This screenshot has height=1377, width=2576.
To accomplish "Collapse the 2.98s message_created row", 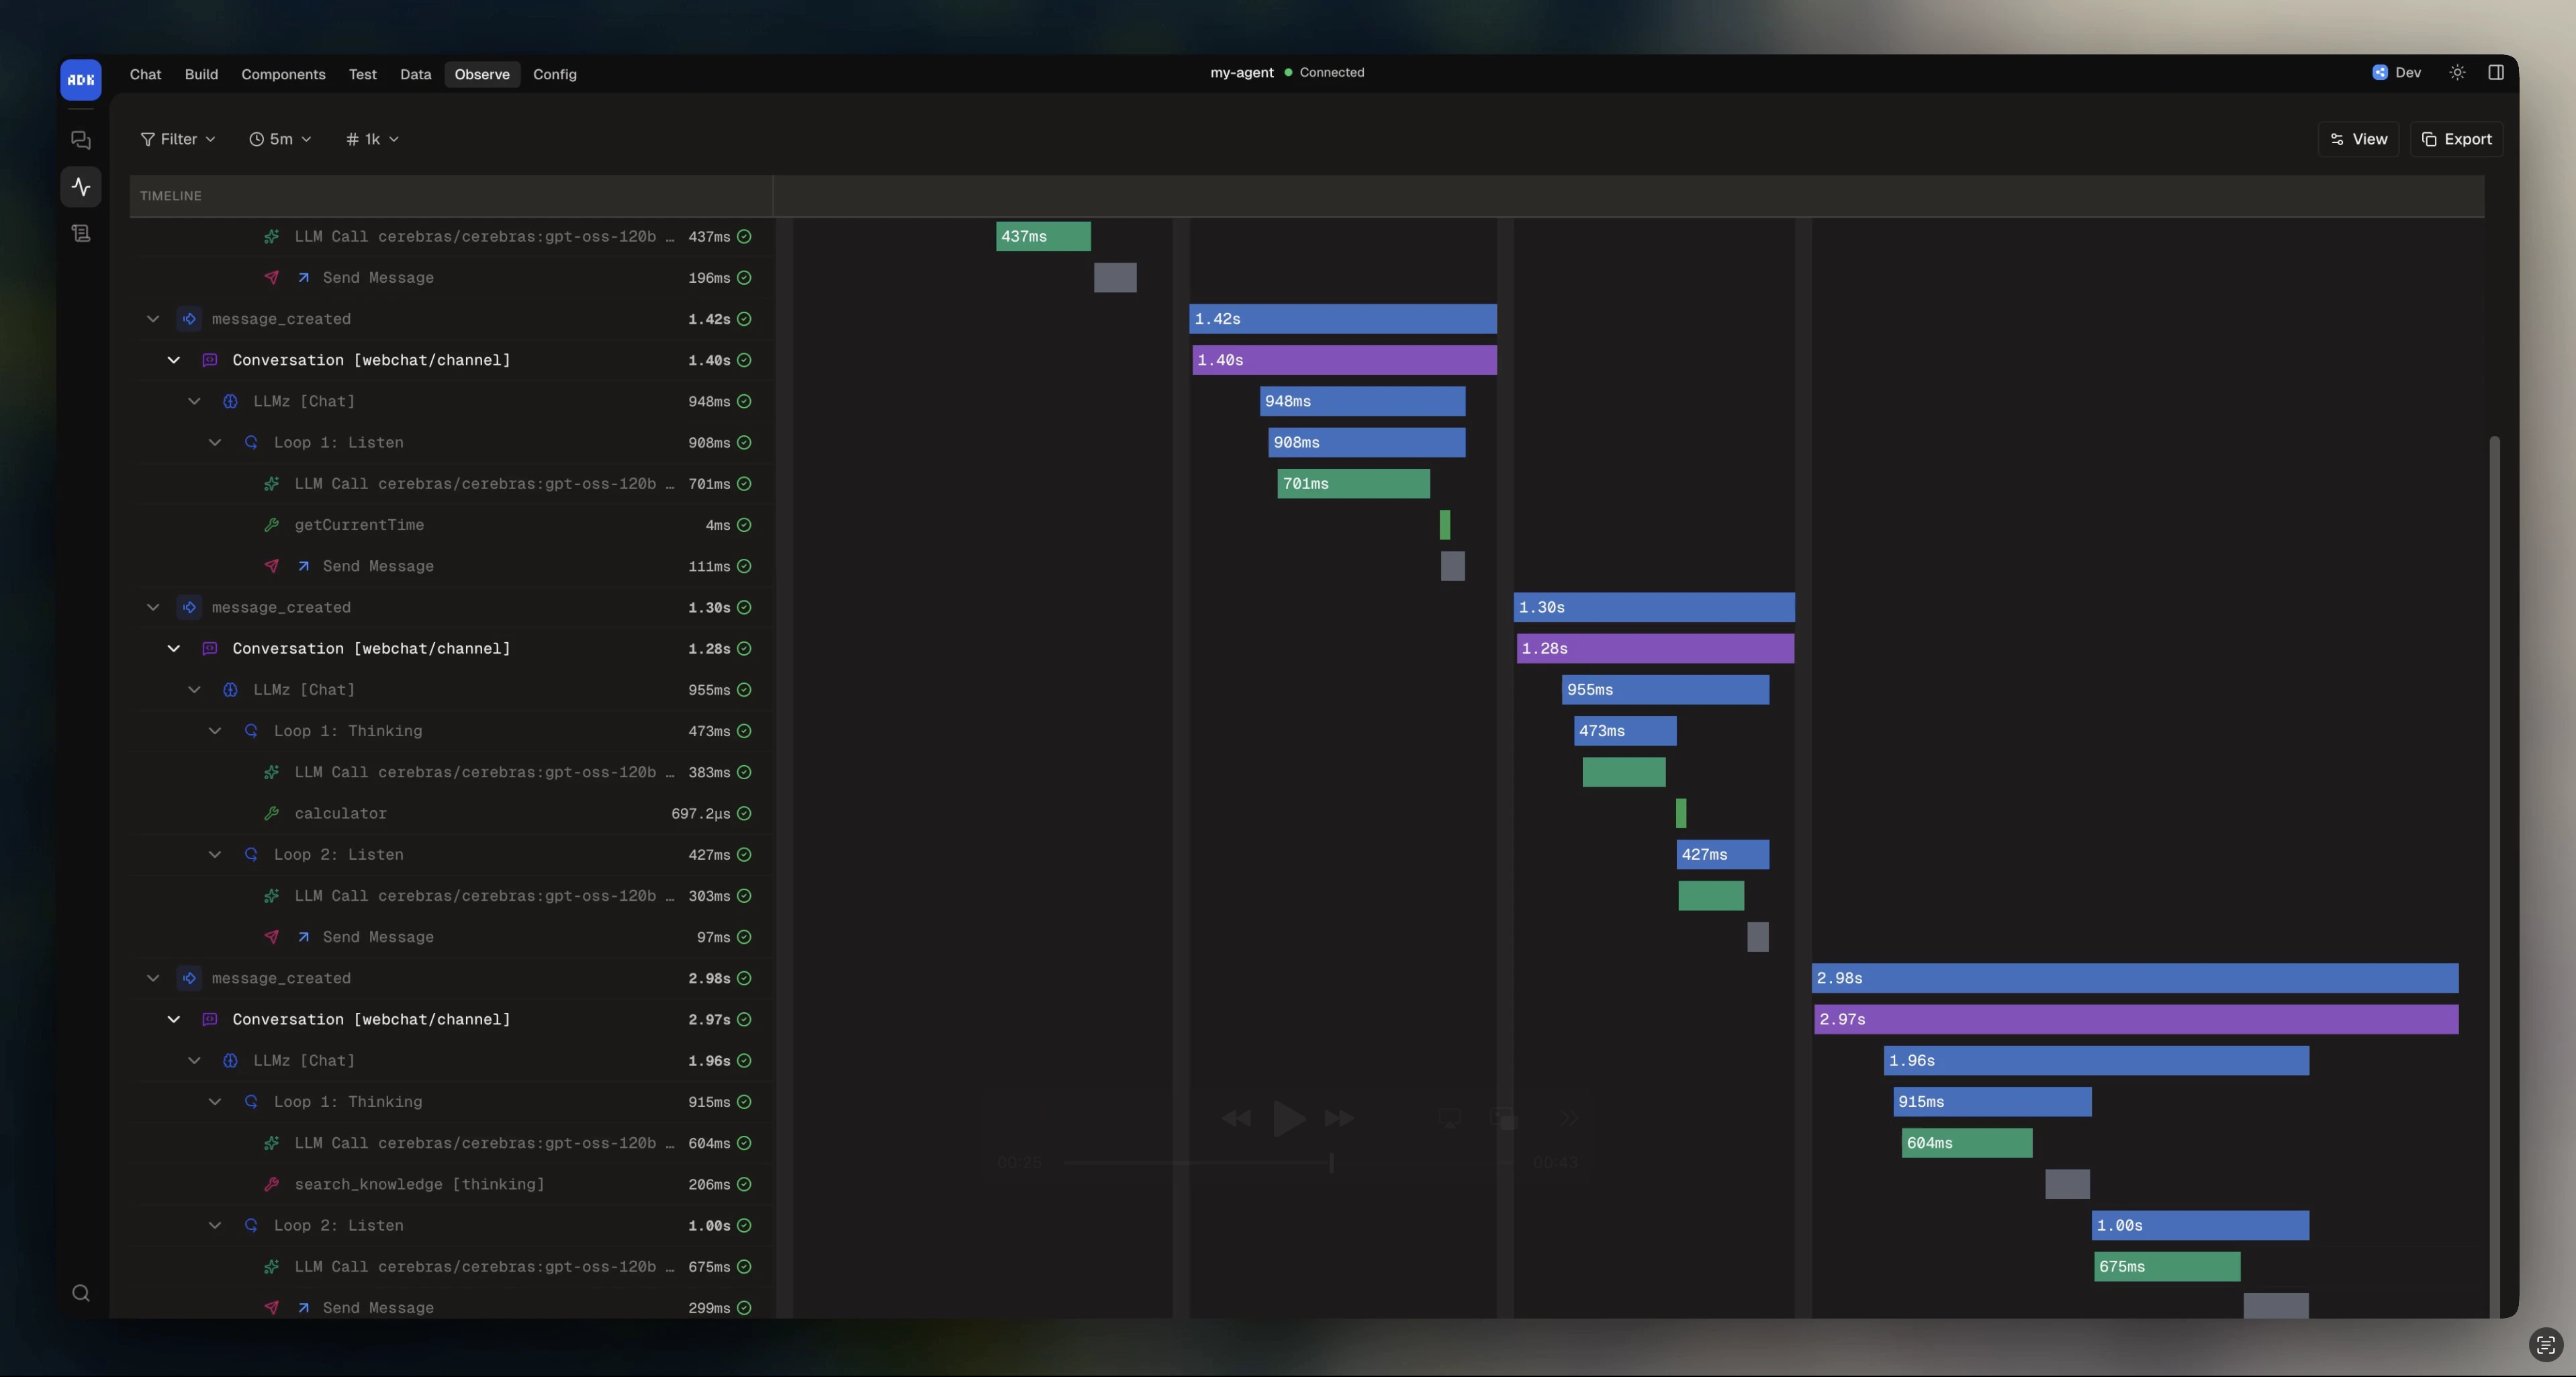I will [x=153, y=978].
